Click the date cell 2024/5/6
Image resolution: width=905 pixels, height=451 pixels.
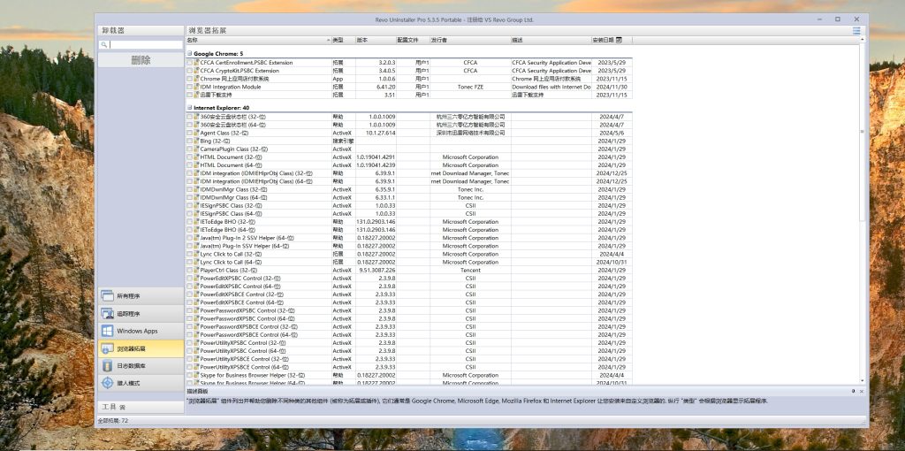coord(612,133)
